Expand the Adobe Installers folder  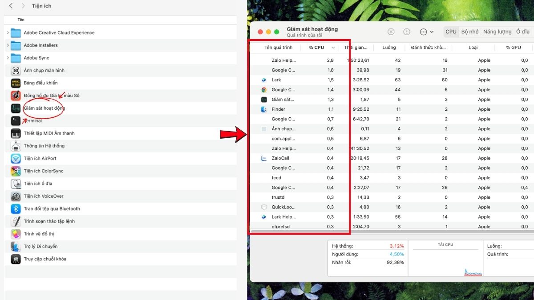pos(8,45)
